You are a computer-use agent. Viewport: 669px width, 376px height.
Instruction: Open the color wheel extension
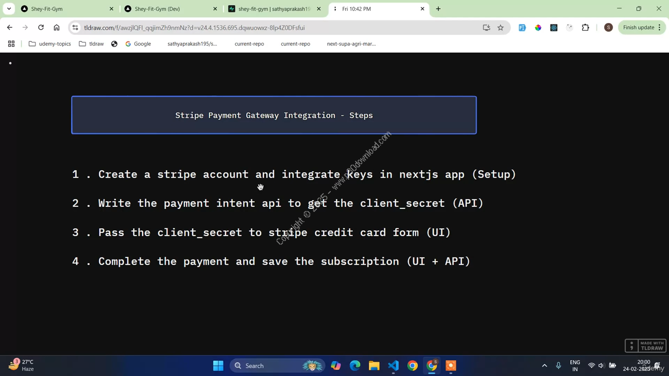(538, 28)
